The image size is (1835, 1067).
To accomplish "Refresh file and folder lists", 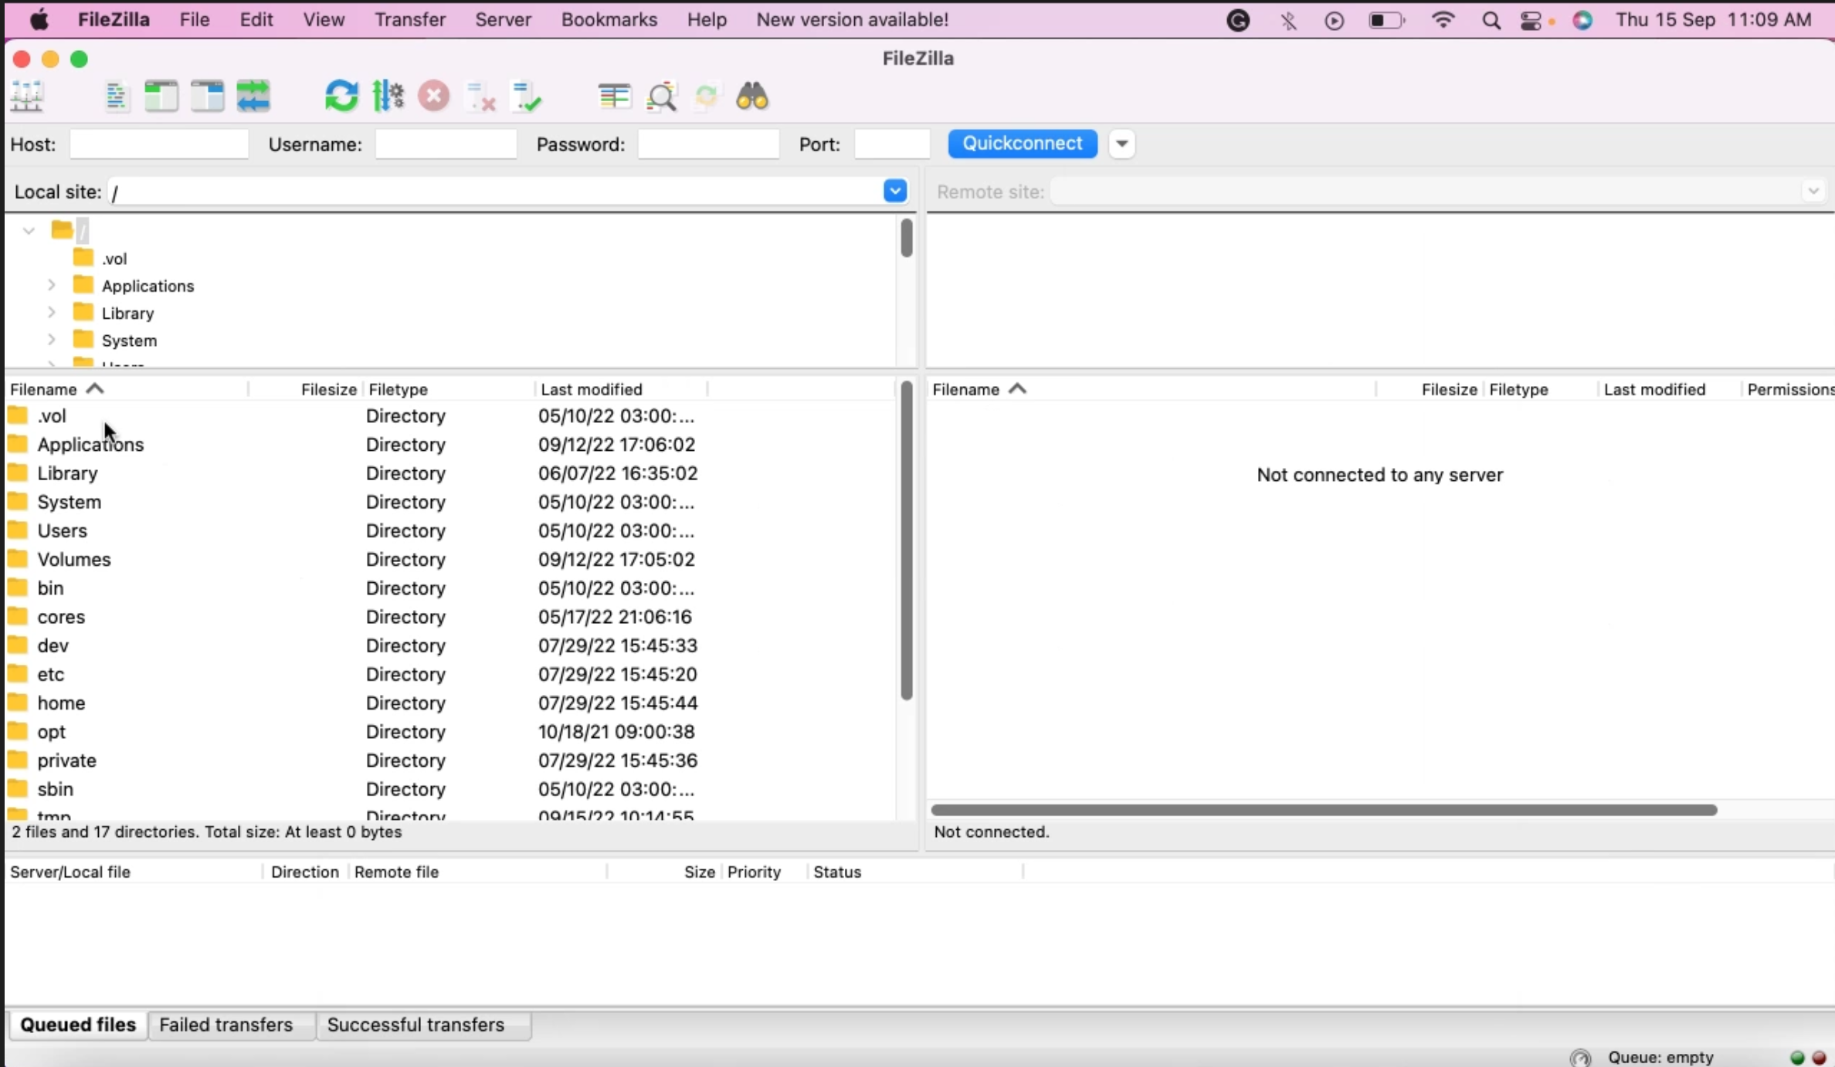I will point(341,97).
